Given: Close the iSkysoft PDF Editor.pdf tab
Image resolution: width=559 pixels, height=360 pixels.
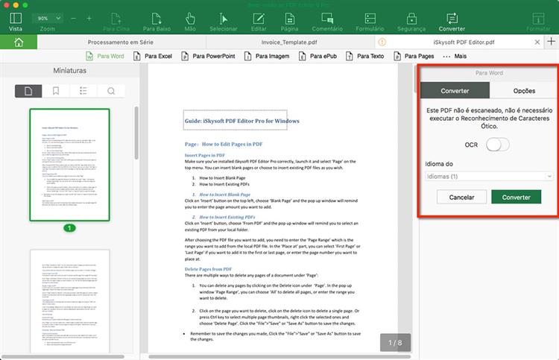Looking at the screenshot, I should tap(537, 42).
